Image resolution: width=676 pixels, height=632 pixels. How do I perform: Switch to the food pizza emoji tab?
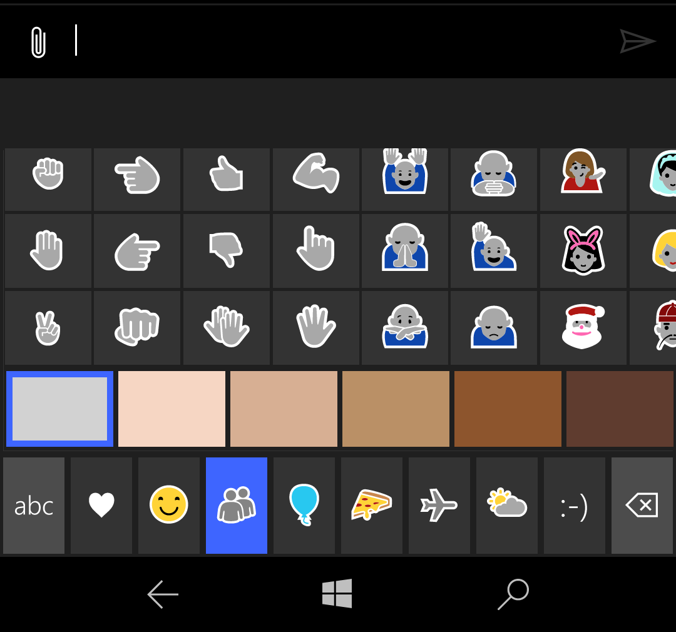[x=372, y=506]
